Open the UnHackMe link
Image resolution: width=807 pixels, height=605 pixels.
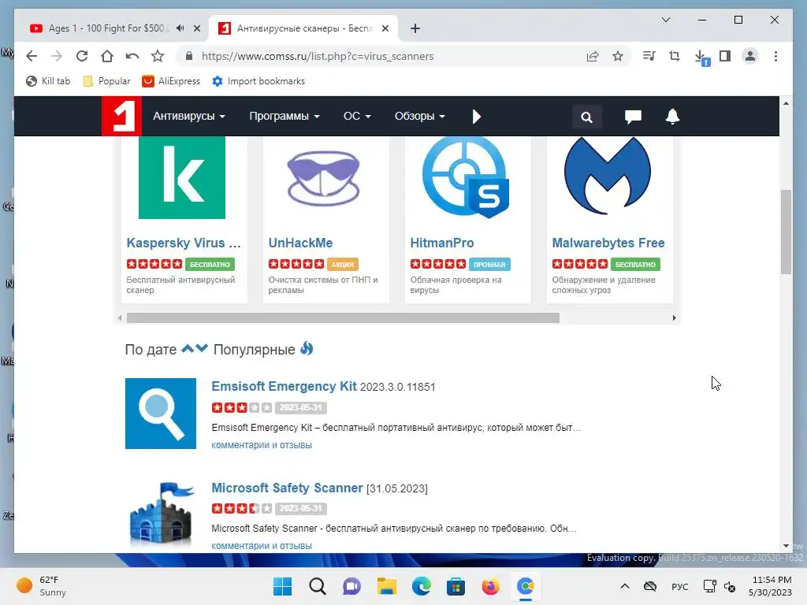300,243
